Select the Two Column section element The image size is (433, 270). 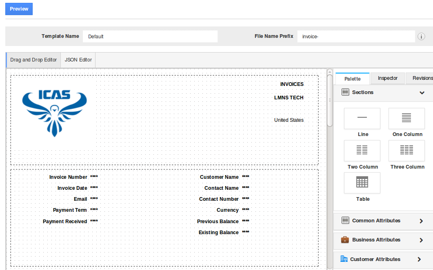point(362,151)
